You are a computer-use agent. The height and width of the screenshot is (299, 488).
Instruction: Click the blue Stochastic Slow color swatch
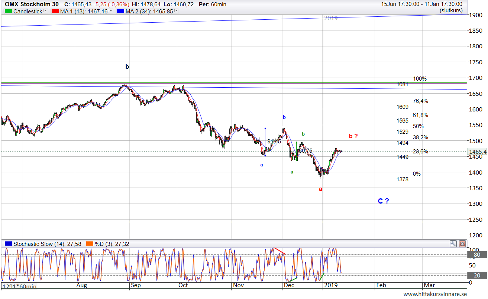(x=8, y=244)
